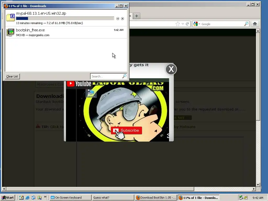Screen dimensions: 268x201
Task: Click the YouTube logo in popup
Action: coord(79,84)
